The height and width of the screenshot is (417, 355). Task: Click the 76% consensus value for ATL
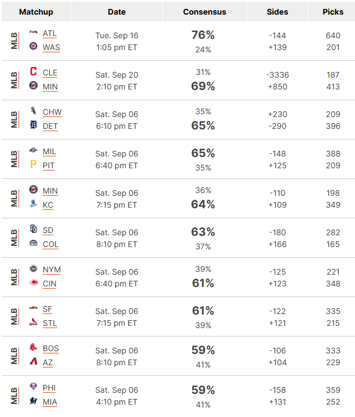click(x=203, y=35)
